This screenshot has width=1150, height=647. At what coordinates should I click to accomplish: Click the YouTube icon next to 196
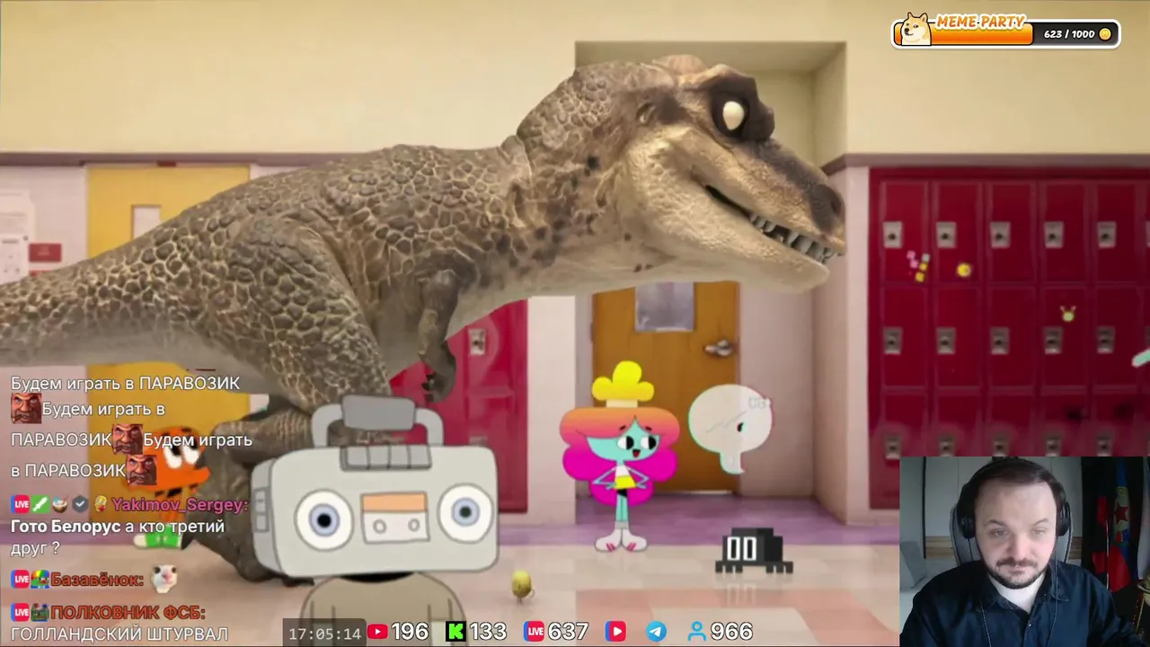(377, 632)
